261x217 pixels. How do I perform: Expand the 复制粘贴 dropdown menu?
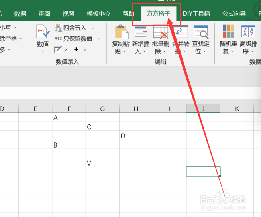point(124,51)
